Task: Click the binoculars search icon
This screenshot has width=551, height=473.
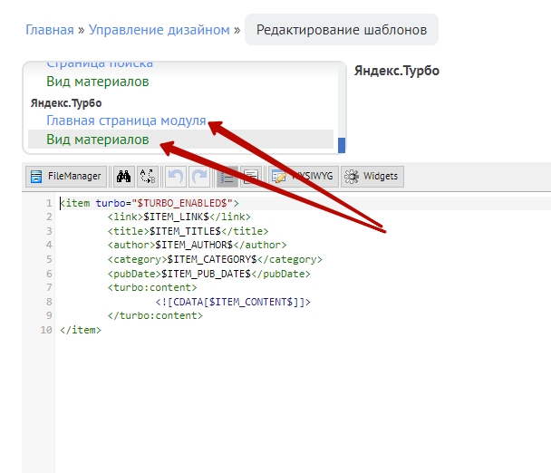Action: (125, 177)
